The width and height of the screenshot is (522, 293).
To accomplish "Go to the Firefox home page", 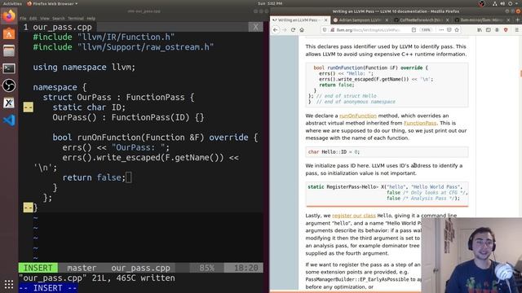I will [302, 30].
